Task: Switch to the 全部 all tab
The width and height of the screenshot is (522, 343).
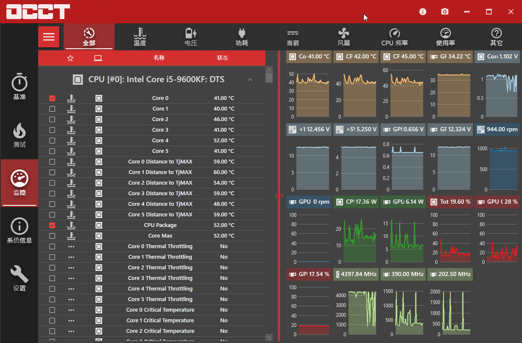Action: [x=89, y=37]
